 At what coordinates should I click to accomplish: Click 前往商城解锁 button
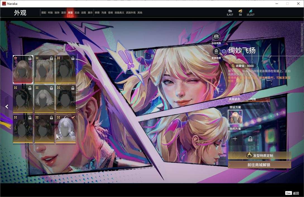click(259, 165)
